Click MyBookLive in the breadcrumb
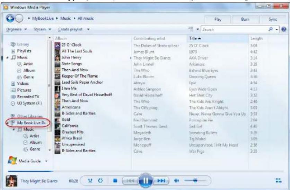Image resolution: width=290 pixels, height=190 pixels. point(43,18)
